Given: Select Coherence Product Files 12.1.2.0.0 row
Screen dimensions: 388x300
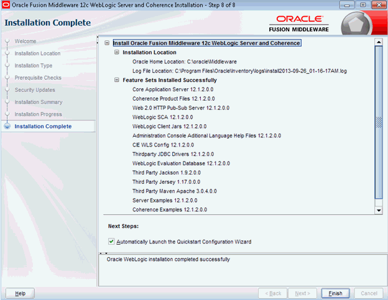Looking at the screenshot, I should click(x=173, y=99).
